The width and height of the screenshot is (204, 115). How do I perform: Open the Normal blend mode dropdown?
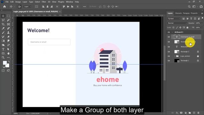tap(177, 23)
